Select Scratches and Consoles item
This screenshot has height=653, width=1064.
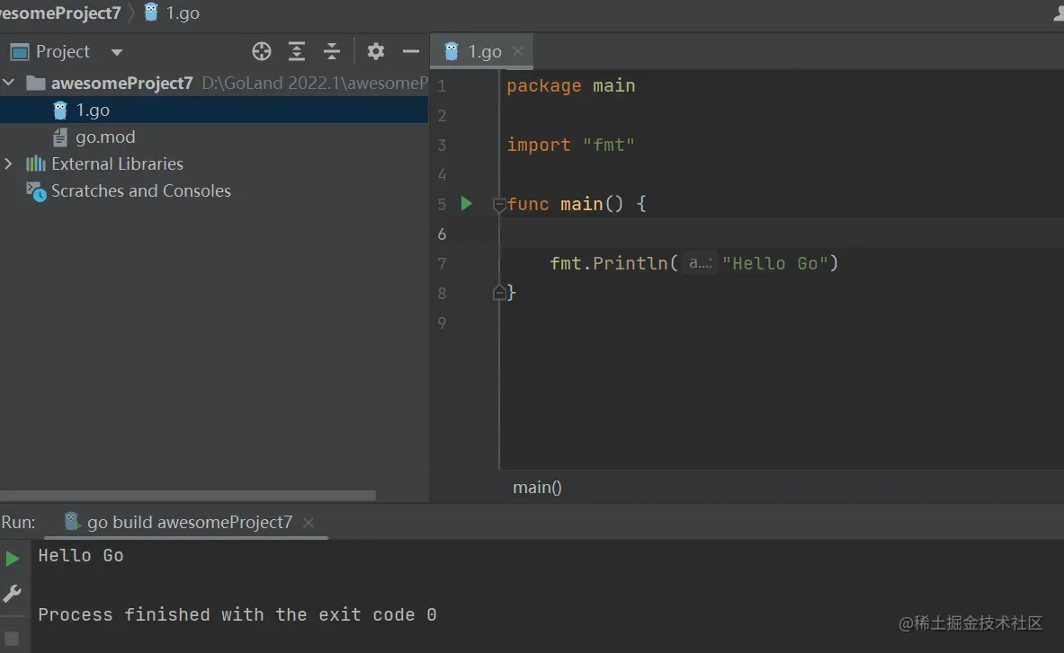point(140,191)
